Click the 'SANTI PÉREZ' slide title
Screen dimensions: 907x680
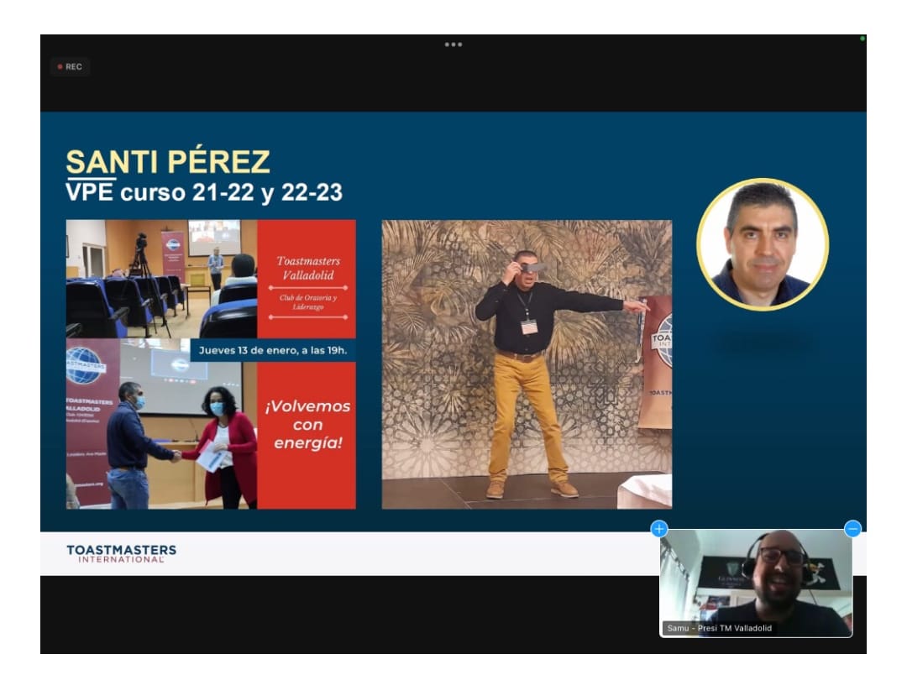pyautogui.click(x=168, y=161)
